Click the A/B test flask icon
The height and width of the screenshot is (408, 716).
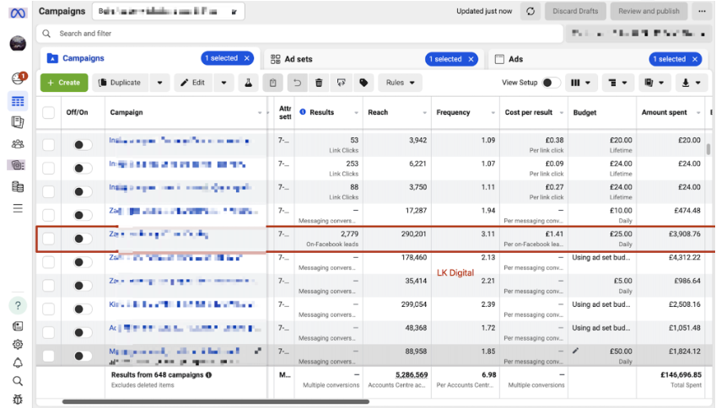point(249,83)
